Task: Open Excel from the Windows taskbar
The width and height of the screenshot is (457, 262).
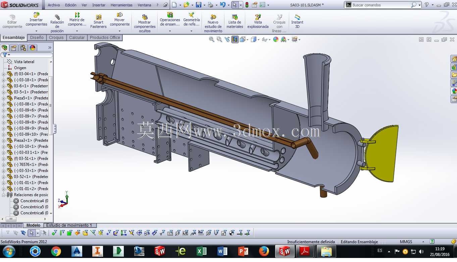Action: [202, 251]
